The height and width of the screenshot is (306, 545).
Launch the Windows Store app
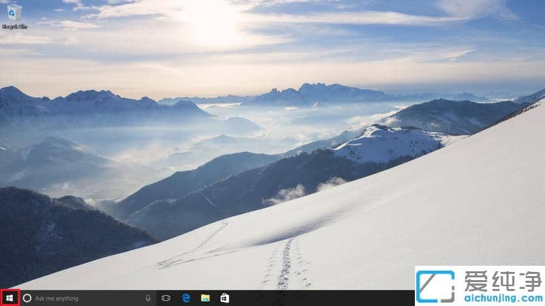(224, 298)
